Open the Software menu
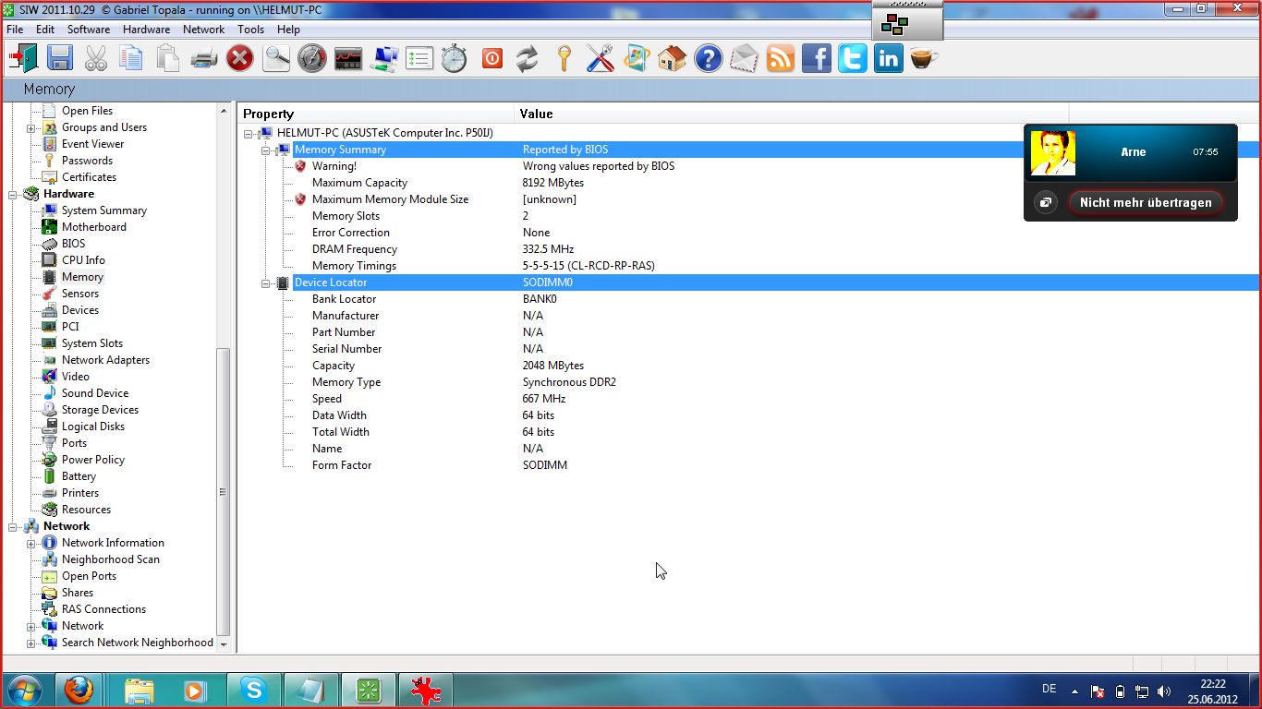Image resolution: width=1262 pixels, height=709 pixels. (x=89, y=30)
